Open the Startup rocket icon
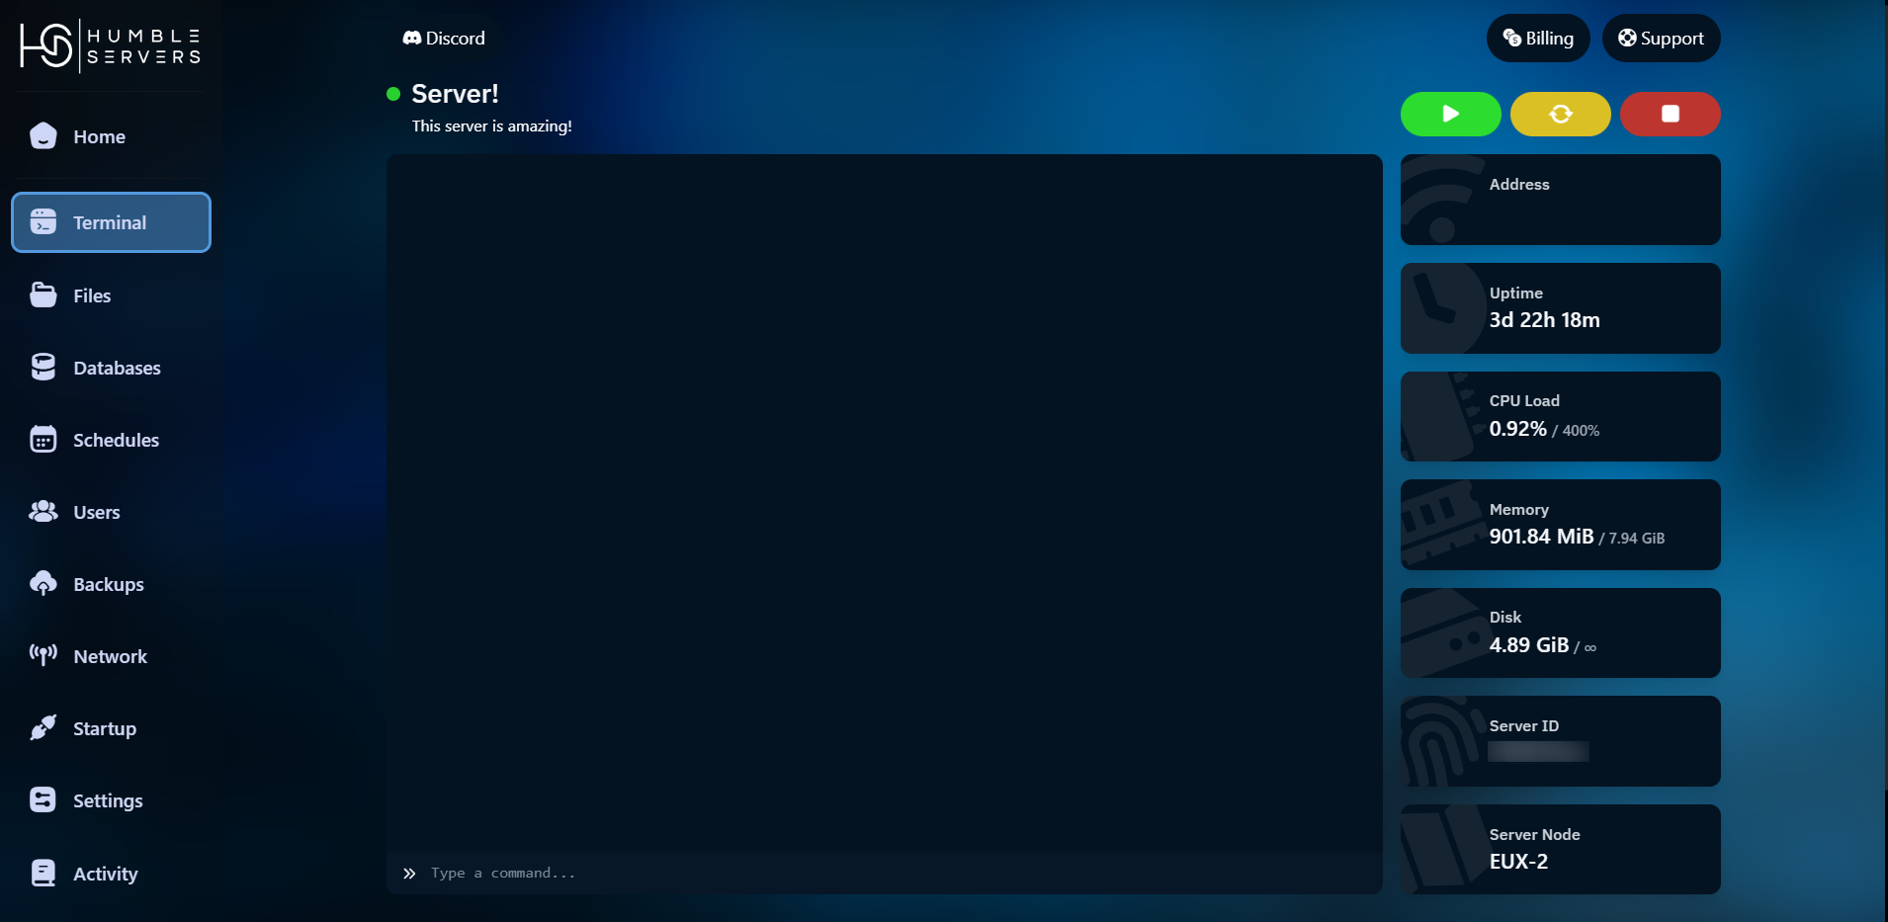 point(43,727)
